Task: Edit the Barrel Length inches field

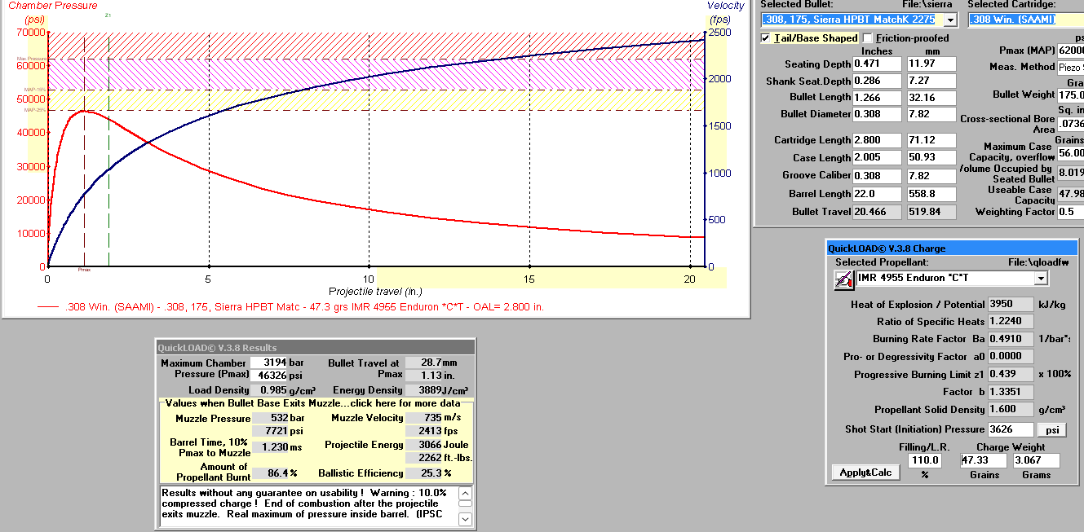Action: [877, 194]
